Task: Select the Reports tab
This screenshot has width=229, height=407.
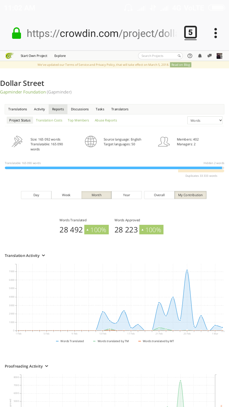Action: (x=58, y=109)
